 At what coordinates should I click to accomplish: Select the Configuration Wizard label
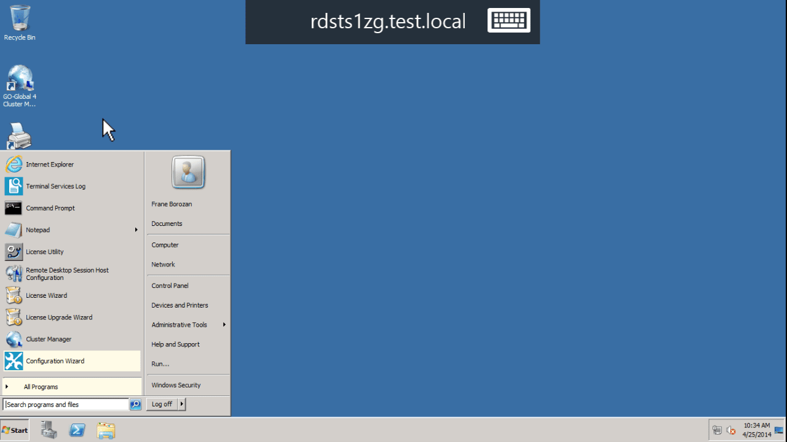pyautogui.click(x=55, y=361)
